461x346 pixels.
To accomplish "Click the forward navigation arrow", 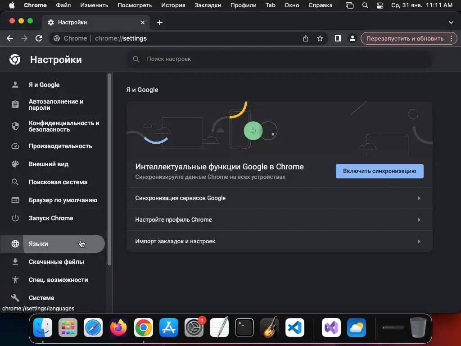I will tap(24, 39).
